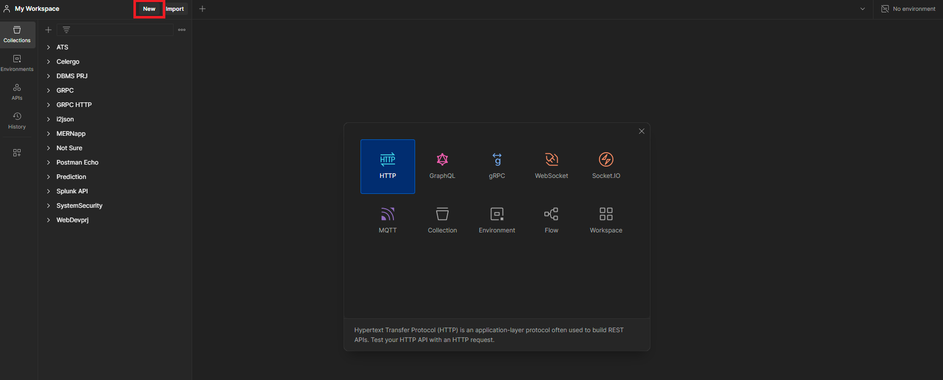Screen dimensions: 943x380
Task: Select the HTTP request tile
Action: click(x=387, y=166)
